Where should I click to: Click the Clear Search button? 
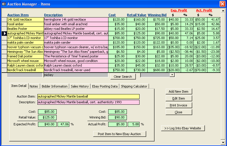coord(123,77)
